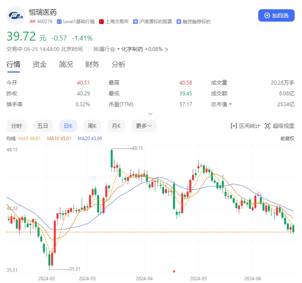Switch to the 财务 tab
This screenshot has width=302, height=283.
92,64
